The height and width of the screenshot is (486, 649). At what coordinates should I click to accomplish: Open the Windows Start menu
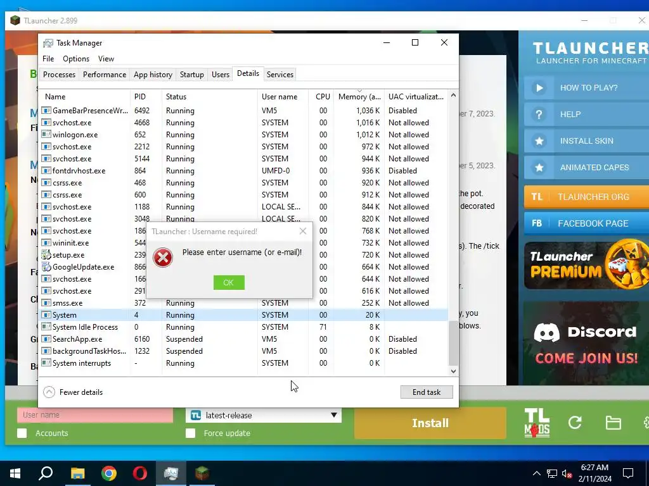pyautogui.click(x=15, y=473)
